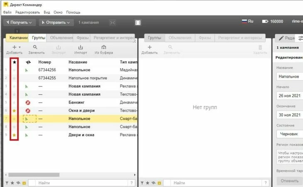Open the Файл menu
The image size is (303, 187).
pos(7,12)
